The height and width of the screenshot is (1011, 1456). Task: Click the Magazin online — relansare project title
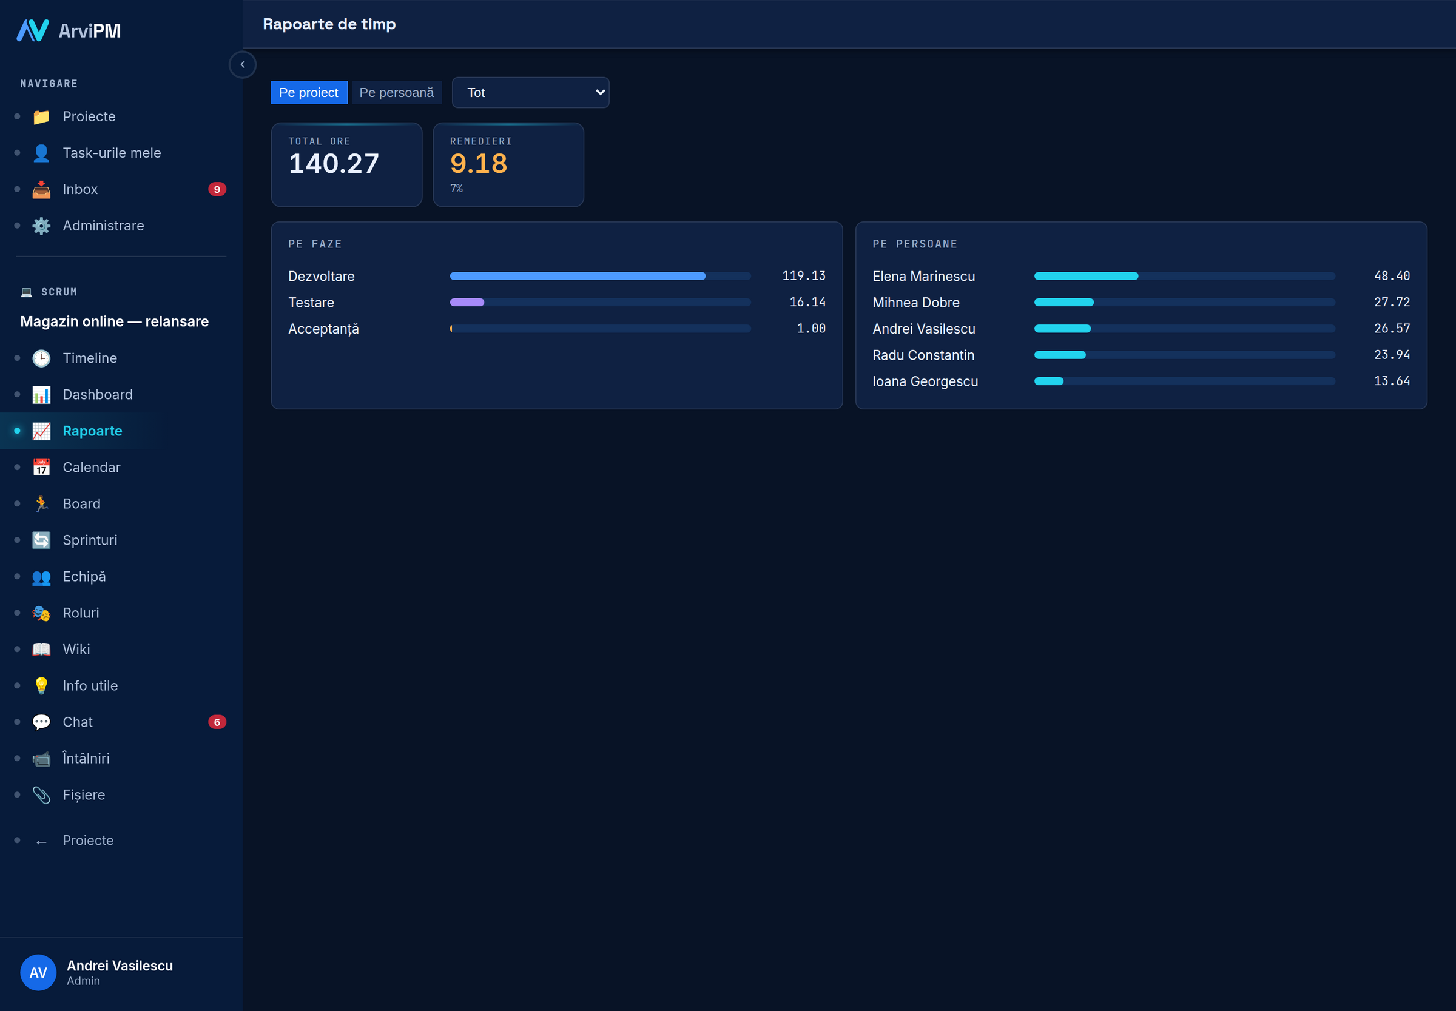click(x=114, y=322)
